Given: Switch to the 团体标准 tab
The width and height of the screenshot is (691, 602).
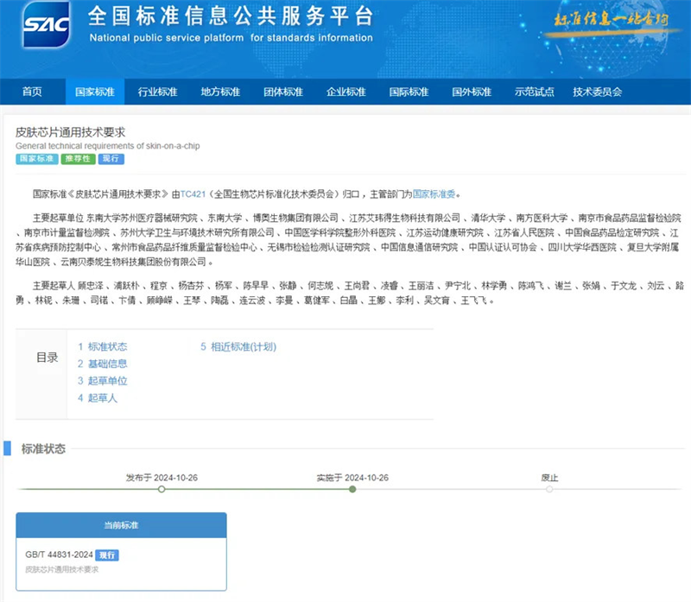Looking at the screenshot, I should coord(282,92).
